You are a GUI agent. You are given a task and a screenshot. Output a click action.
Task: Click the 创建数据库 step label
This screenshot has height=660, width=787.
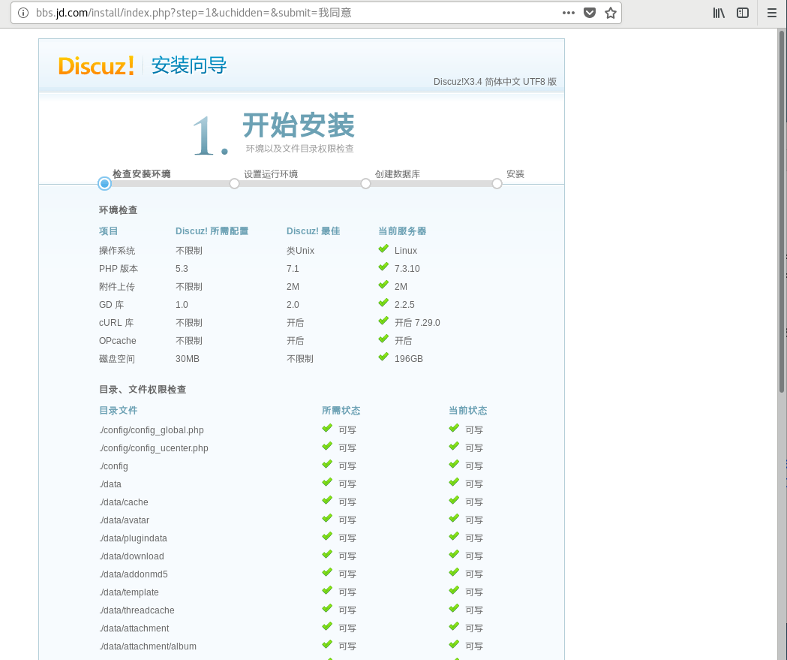click(398, 174)
